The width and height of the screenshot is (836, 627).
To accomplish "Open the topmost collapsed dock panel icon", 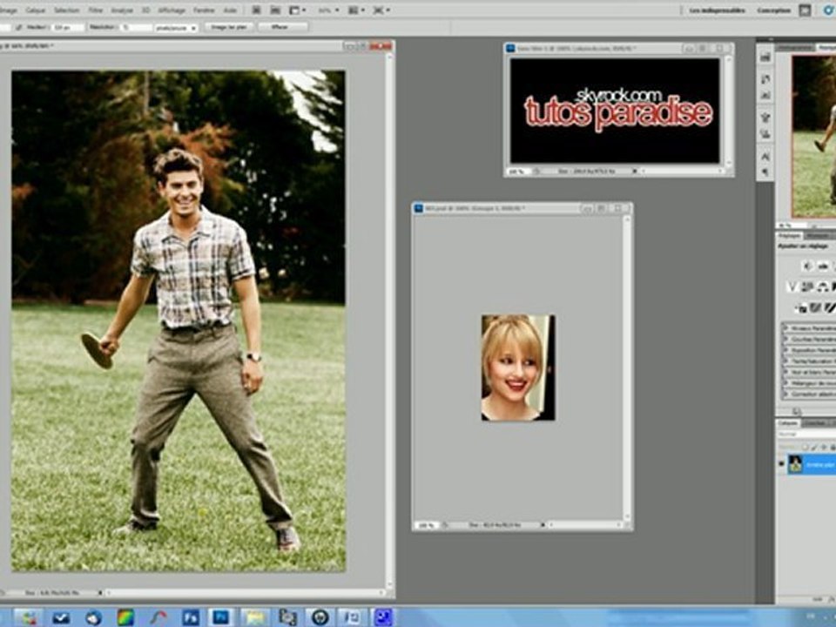I will (765, 57).
